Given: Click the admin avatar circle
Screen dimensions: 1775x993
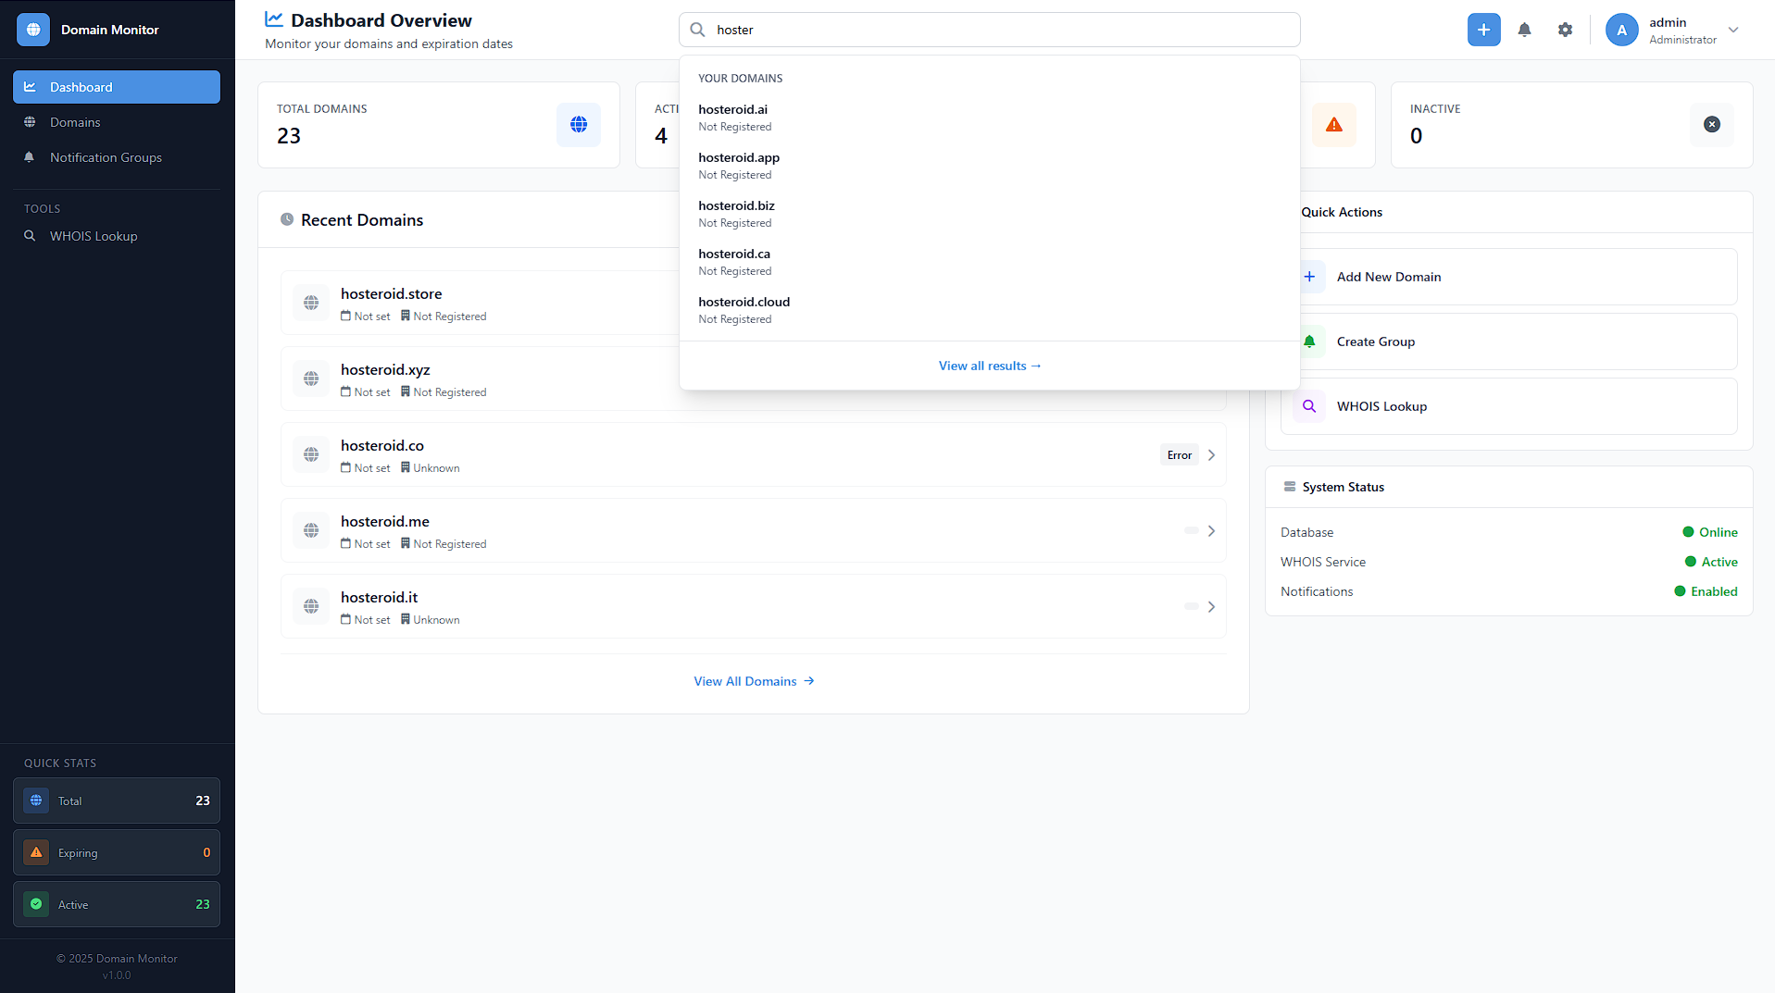Looking at the screenshot, I should [1621, 30].
